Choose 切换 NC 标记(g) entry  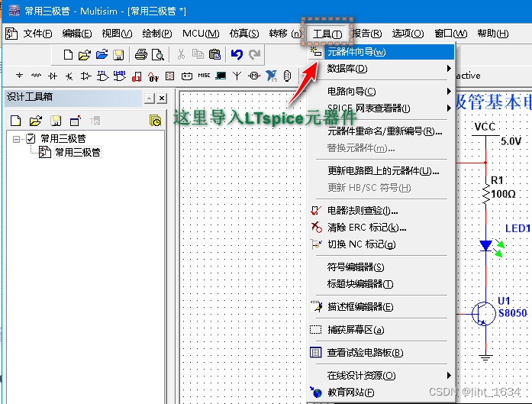point(382,244)
